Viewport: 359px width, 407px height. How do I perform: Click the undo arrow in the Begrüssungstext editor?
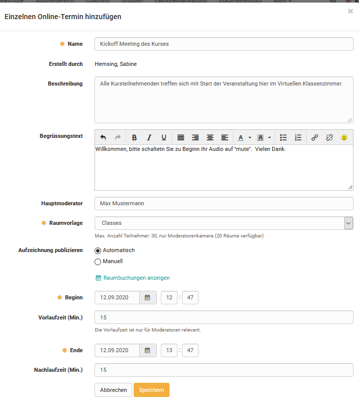pyautogui.click(x=103, y=137)
